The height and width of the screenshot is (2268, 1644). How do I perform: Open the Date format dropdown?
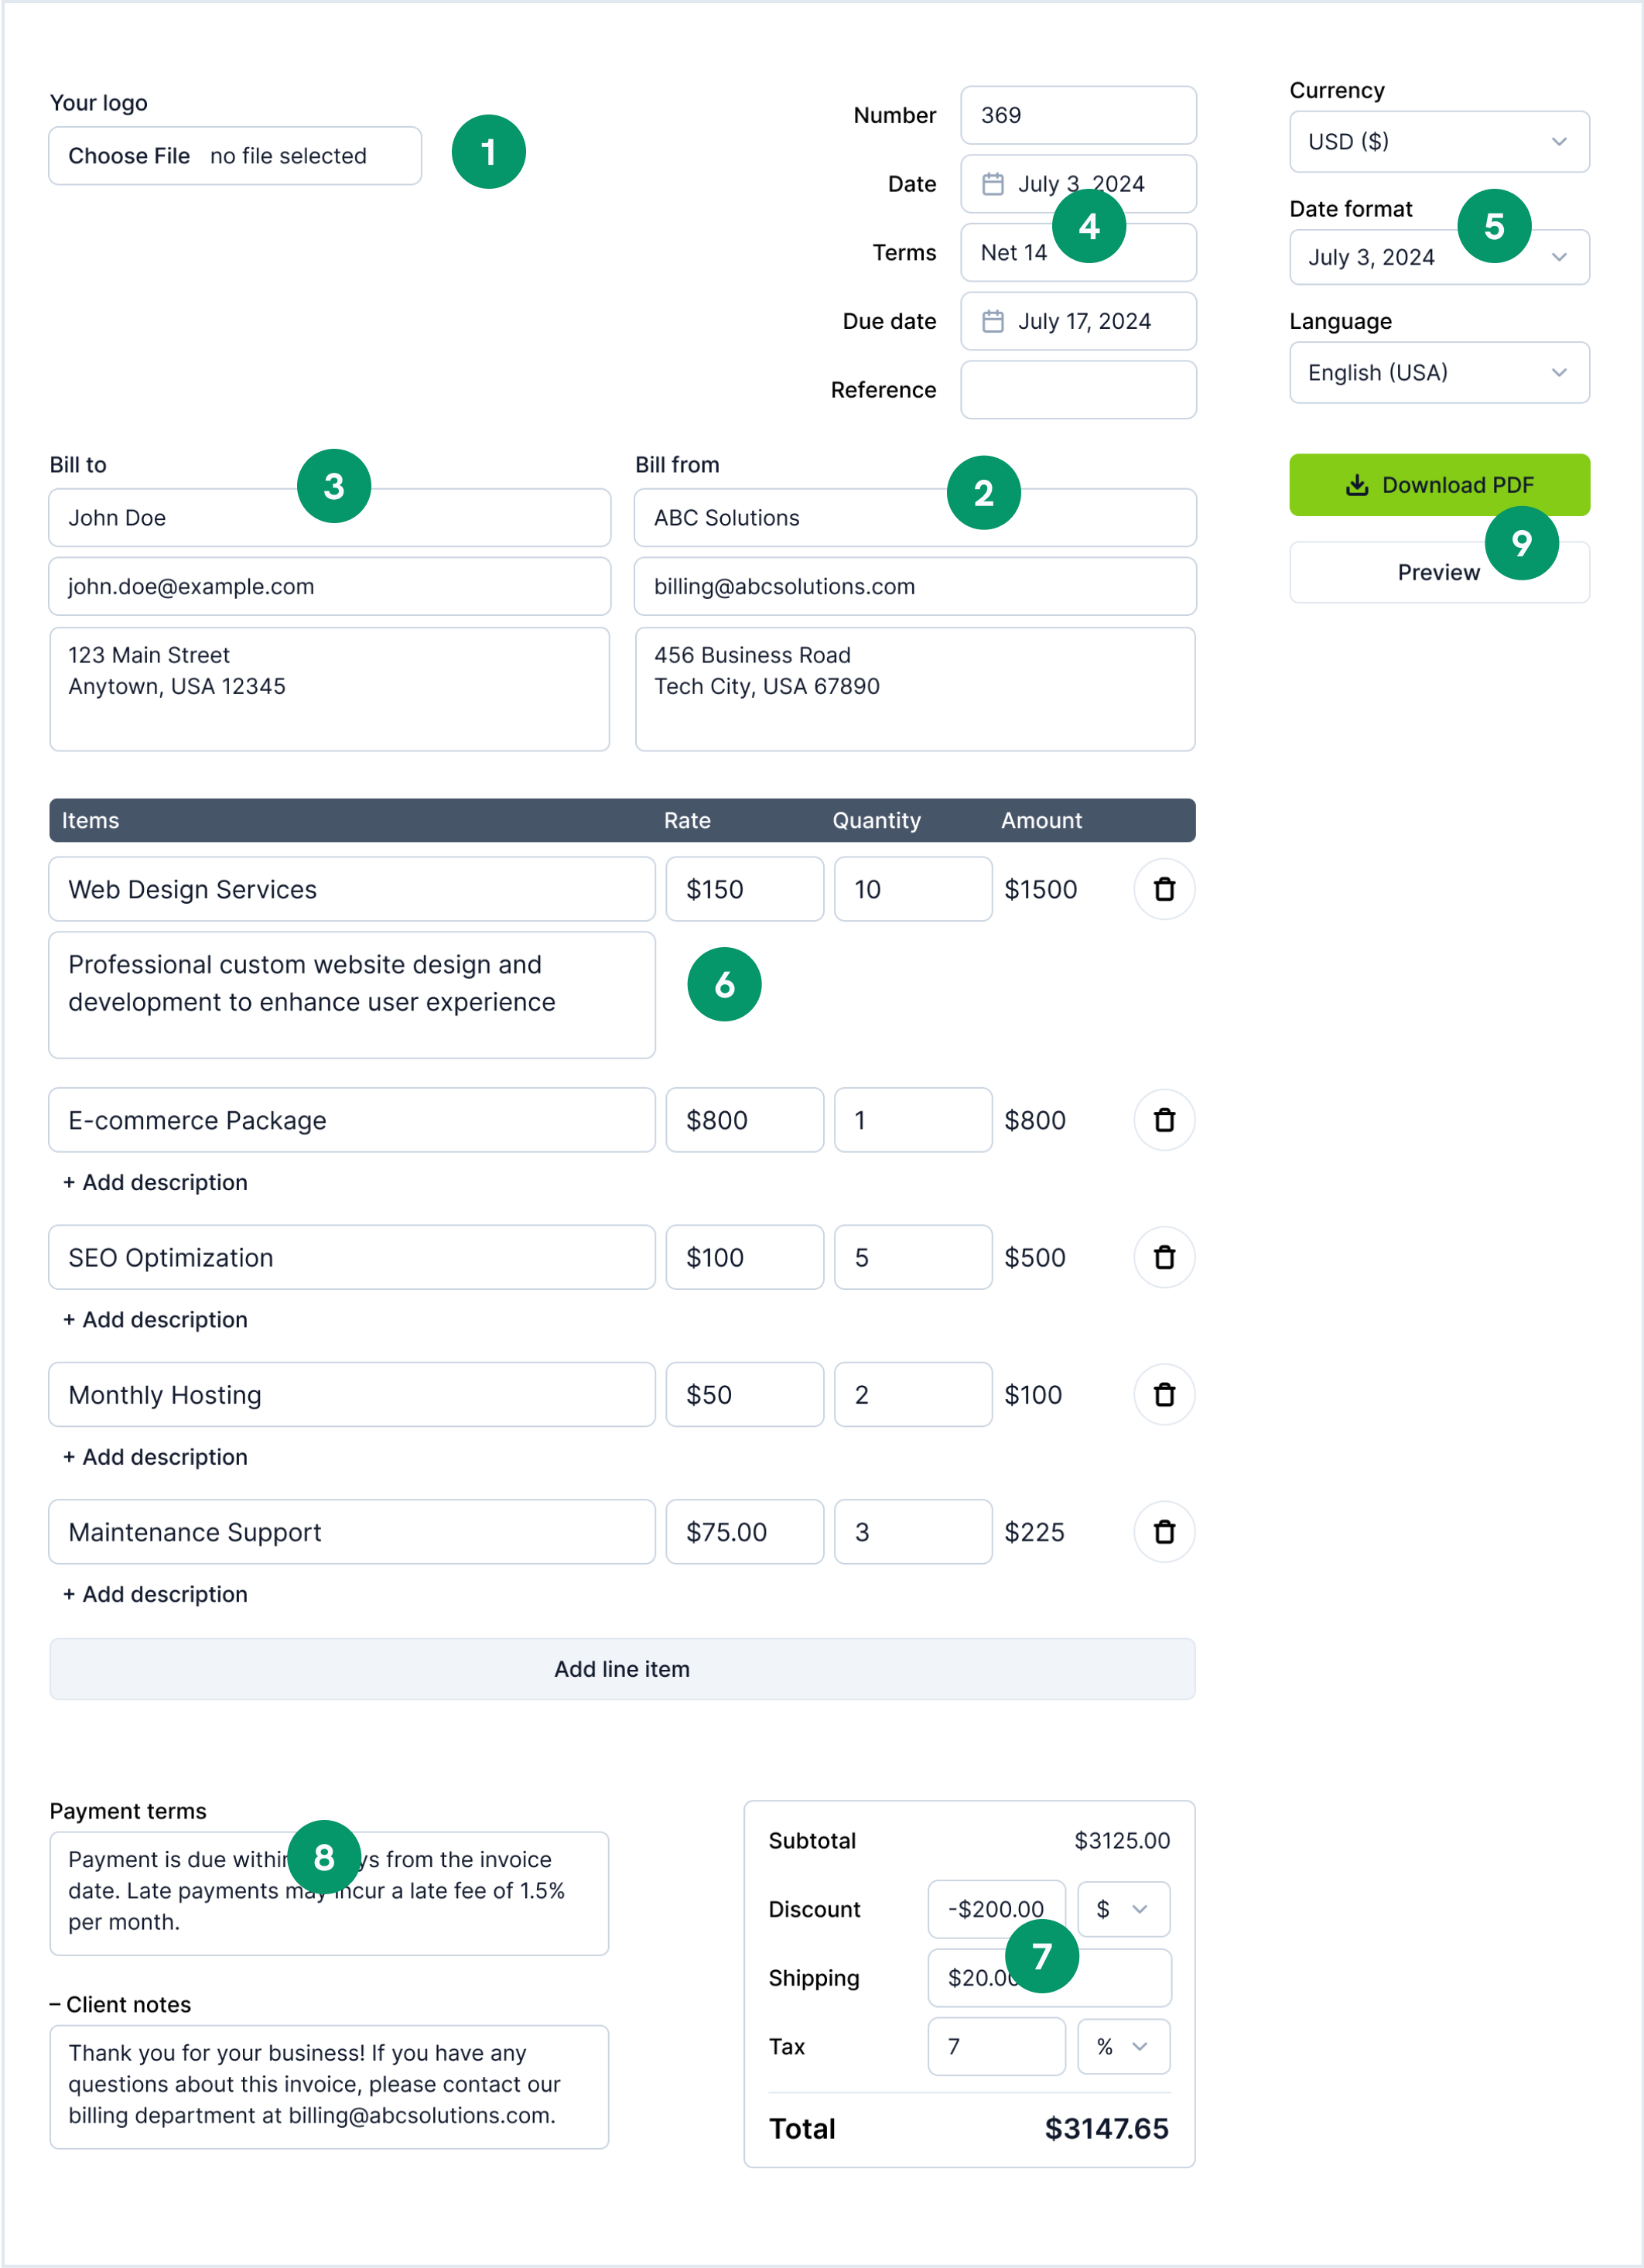tap(1439, 257)
